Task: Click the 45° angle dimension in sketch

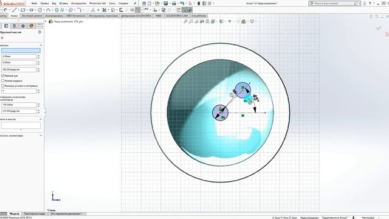Action: (x=255, y=99)
